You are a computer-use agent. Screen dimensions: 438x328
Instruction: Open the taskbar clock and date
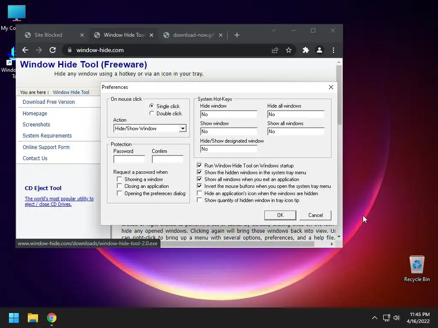click(x=418, y=318)
